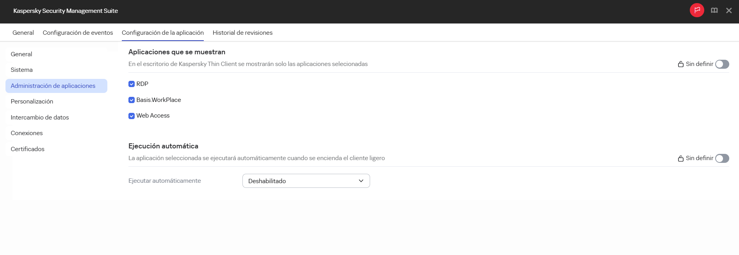Open Configuración de eventos tab
739x255 pixels.
[x=78, y=33]
